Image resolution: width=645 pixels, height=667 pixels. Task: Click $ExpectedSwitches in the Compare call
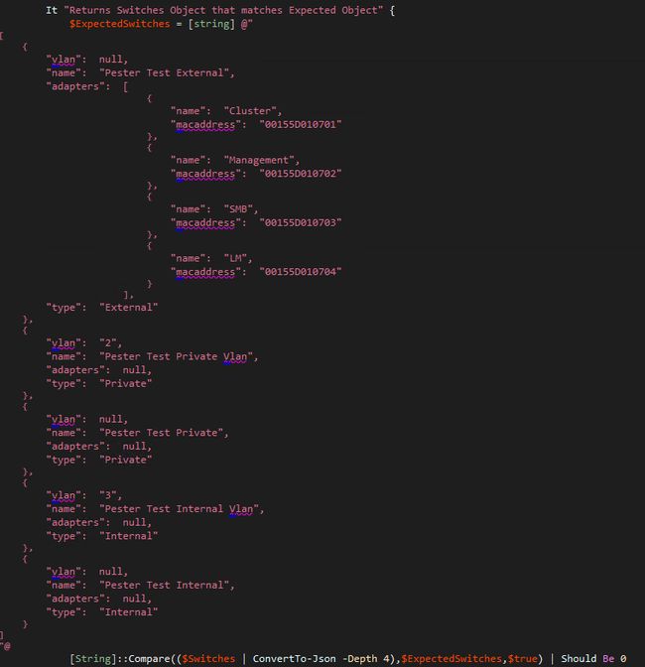[451, 658]
